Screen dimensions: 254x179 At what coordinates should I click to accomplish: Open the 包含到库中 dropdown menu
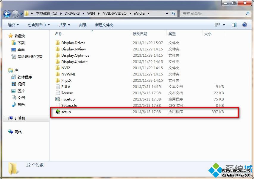click(x=39, y=25)
